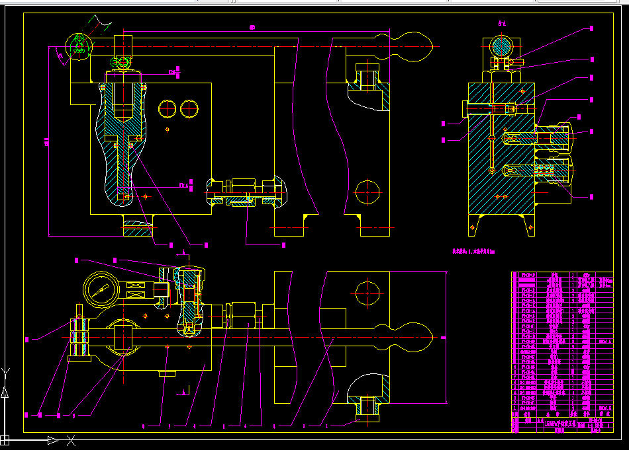Click the drawing name cell in title block
The image size is (629, 450).
(560, 423)
